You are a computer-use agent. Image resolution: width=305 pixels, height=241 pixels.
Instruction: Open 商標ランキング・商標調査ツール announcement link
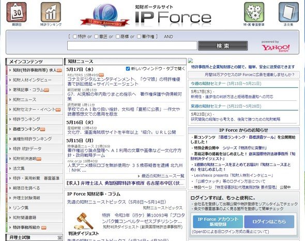(247, 137)
